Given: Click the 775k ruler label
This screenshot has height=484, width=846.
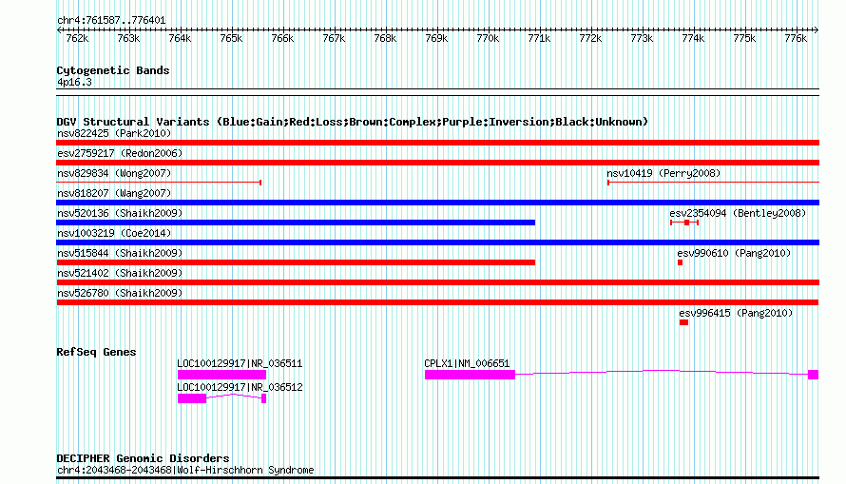Looking at the screenshot, I should click(x=744, y=38).
